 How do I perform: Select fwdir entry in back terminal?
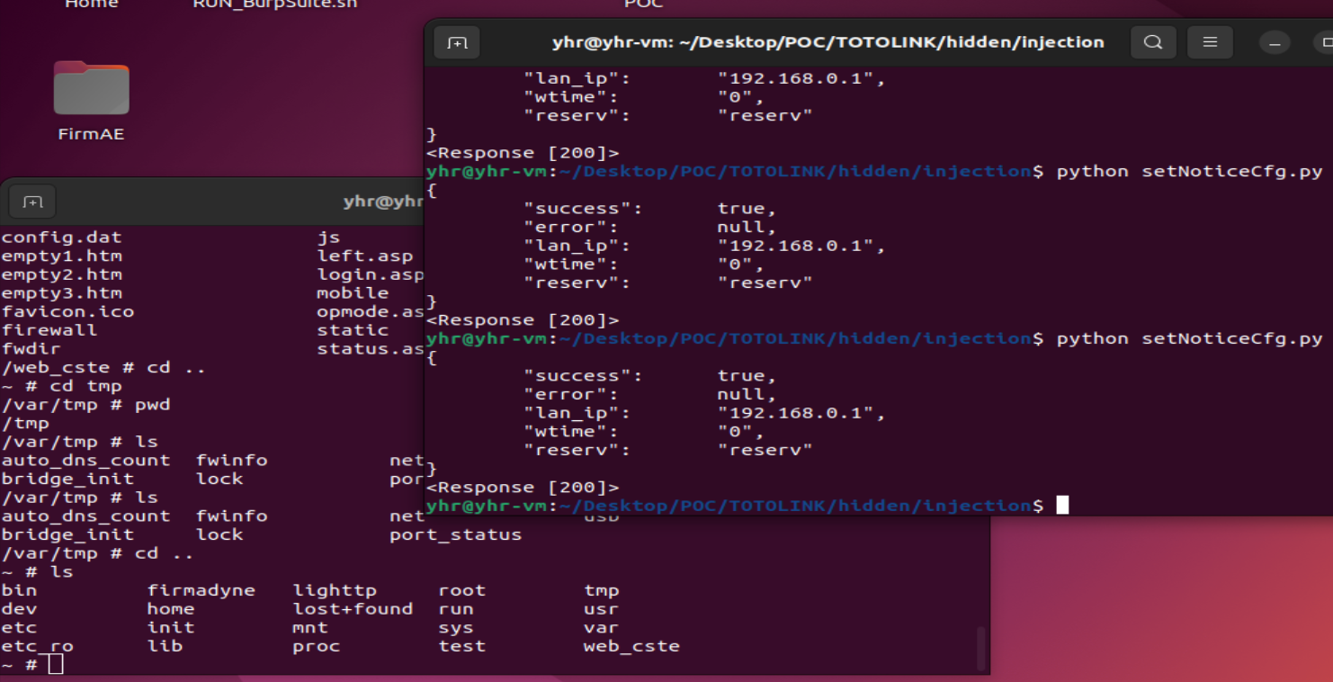coord(31,348)
